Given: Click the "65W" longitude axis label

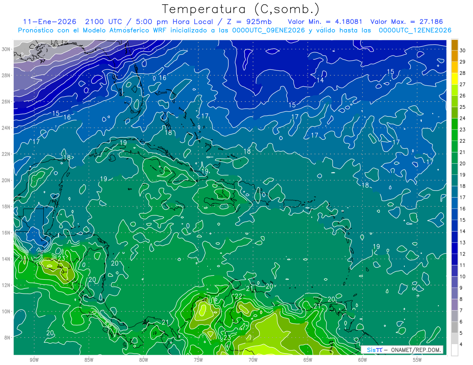Looking at the screenshot, I should (308, 360).
